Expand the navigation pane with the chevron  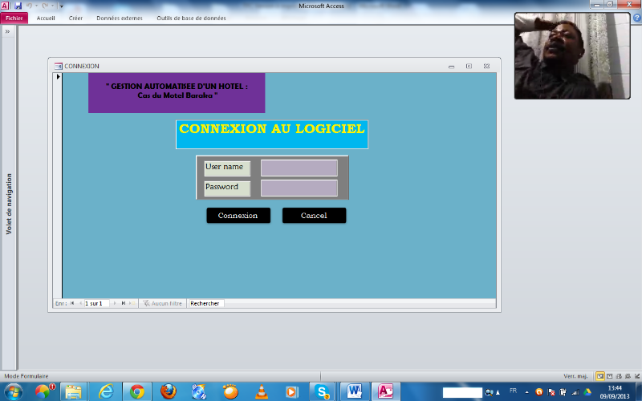point(7,31)
